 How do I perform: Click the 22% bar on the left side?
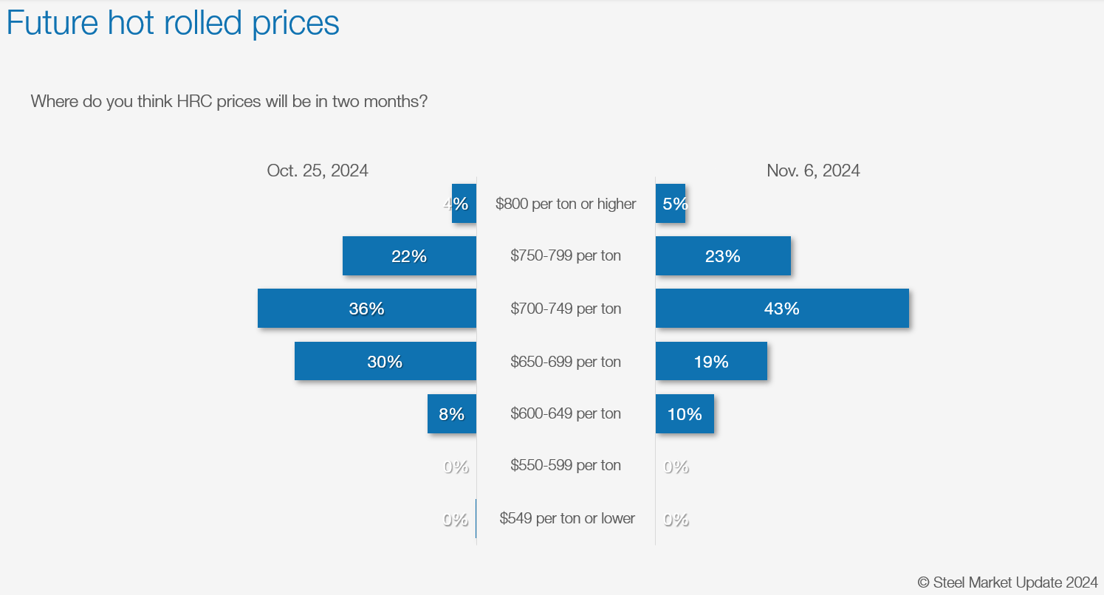point(409,256)
